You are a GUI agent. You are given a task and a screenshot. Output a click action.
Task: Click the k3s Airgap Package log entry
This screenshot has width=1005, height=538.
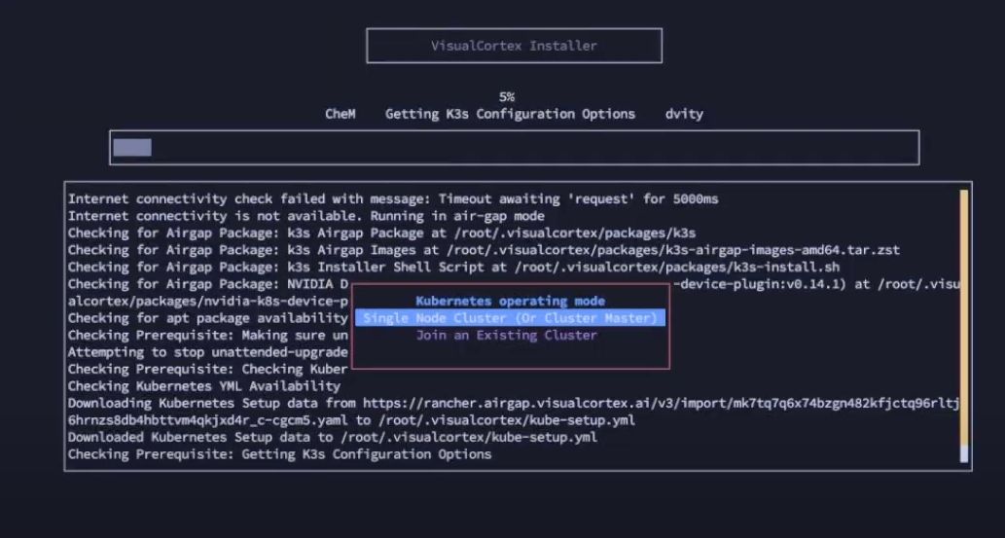[381, 233]
